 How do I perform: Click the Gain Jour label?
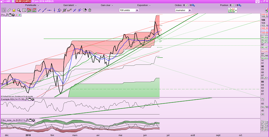point(107,5)
